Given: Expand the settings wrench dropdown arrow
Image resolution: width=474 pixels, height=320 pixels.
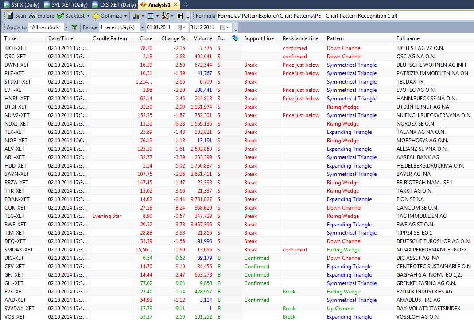Looking at the screenshot, I should [x=172, y=16].
